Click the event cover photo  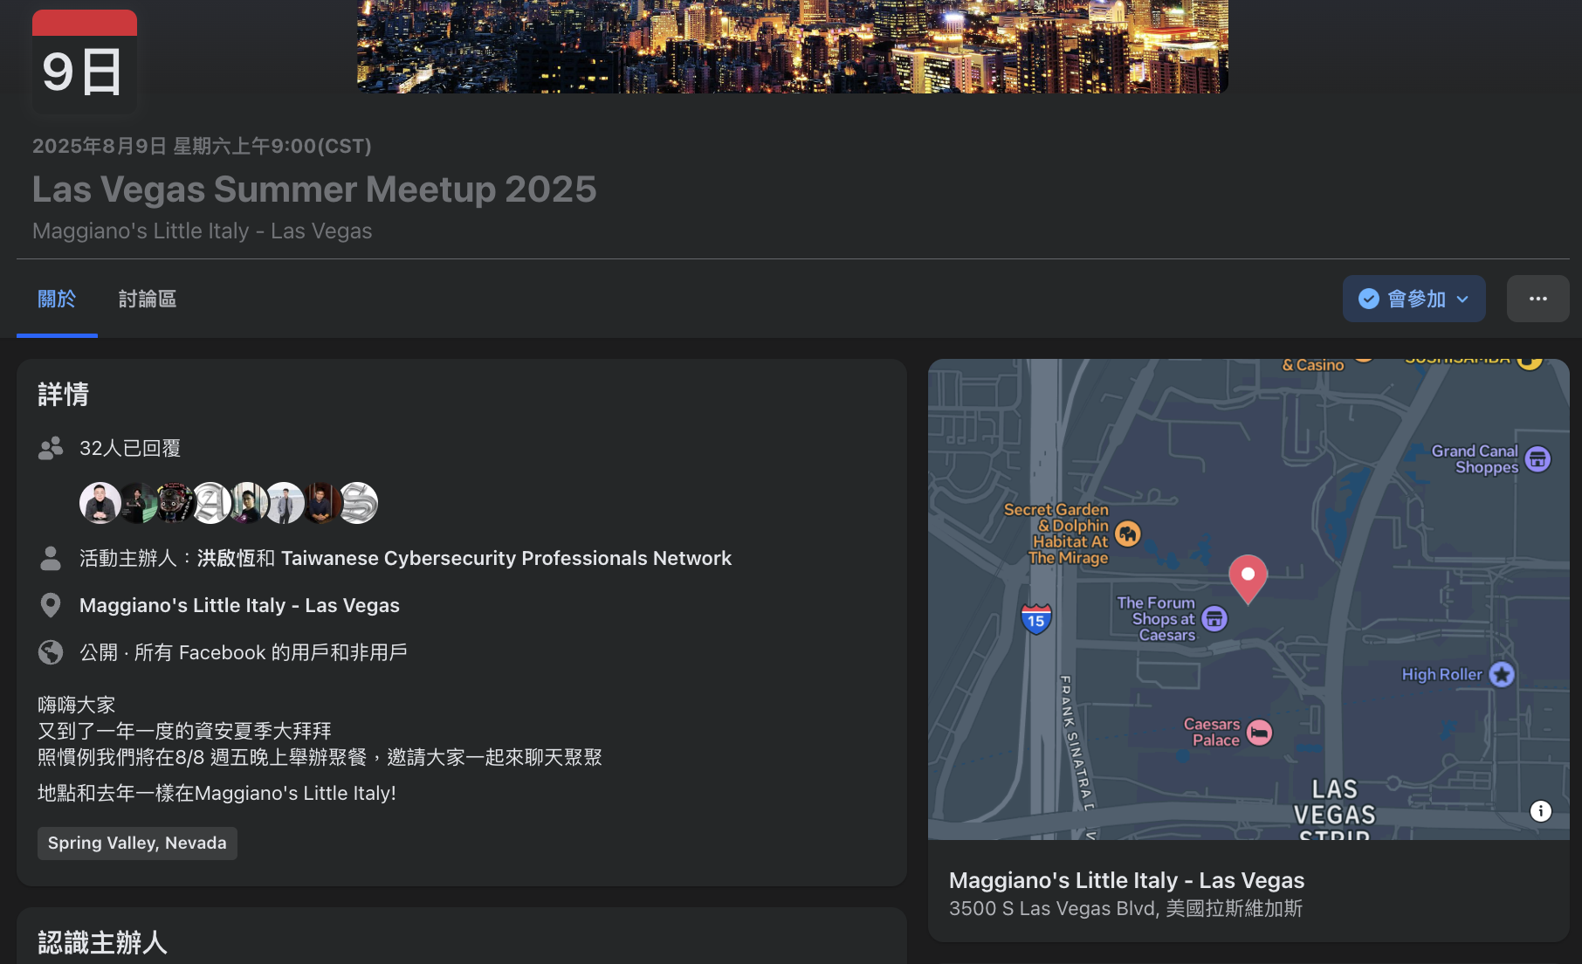[x=792, y=46]
